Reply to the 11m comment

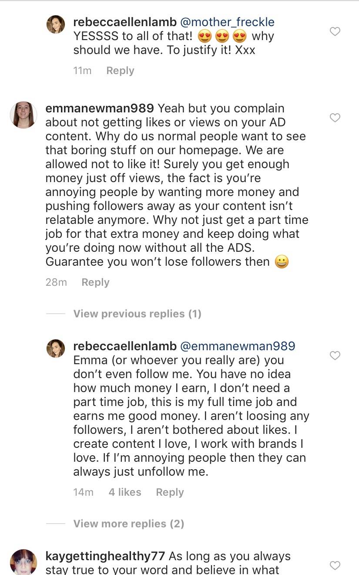pos(120,71)
